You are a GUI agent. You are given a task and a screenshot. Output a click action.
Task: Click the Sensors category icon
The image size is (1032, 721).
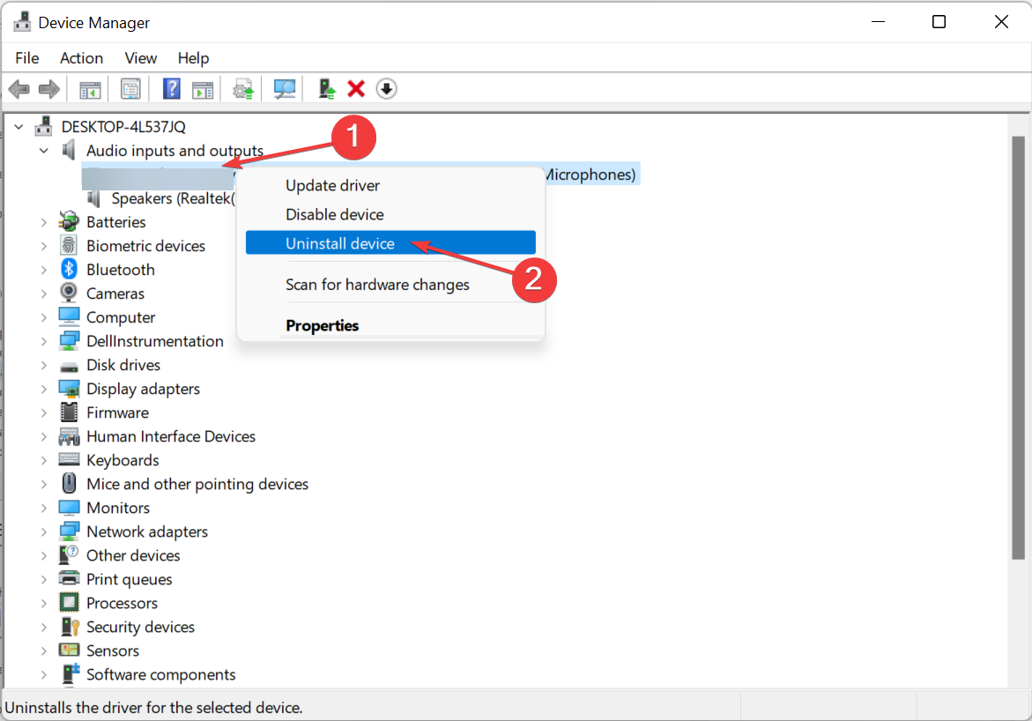pos(69,650)
